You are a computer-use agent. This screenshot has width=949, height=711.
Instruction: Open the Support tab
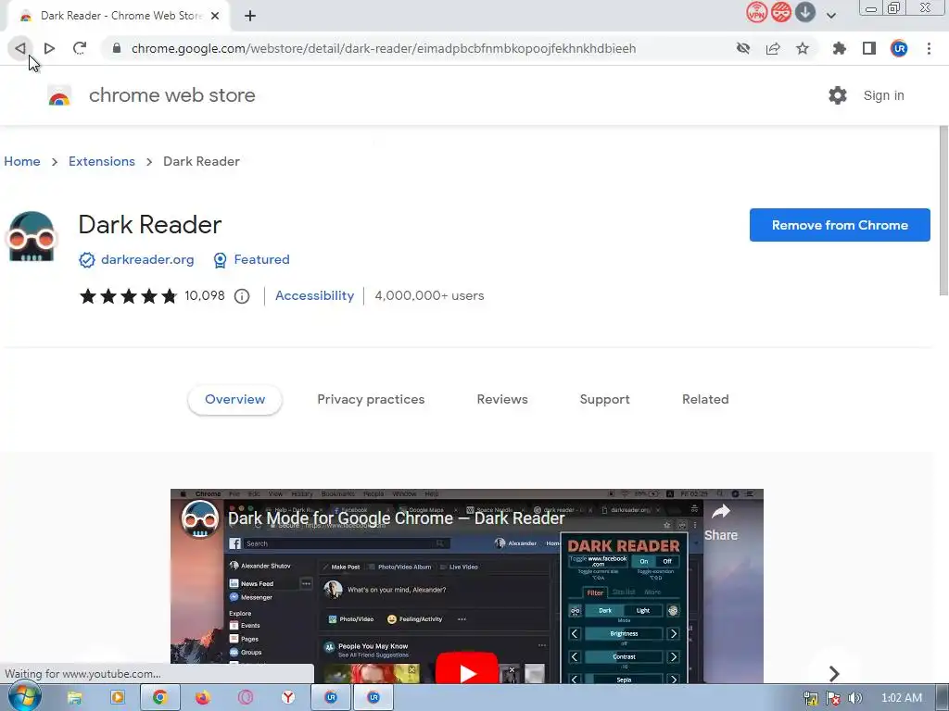pos(604,399)
